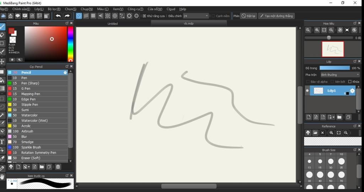Expand the add-layer dropdown arrow
The height and width of the screenshot is (192, 364).
pos(333,117)
